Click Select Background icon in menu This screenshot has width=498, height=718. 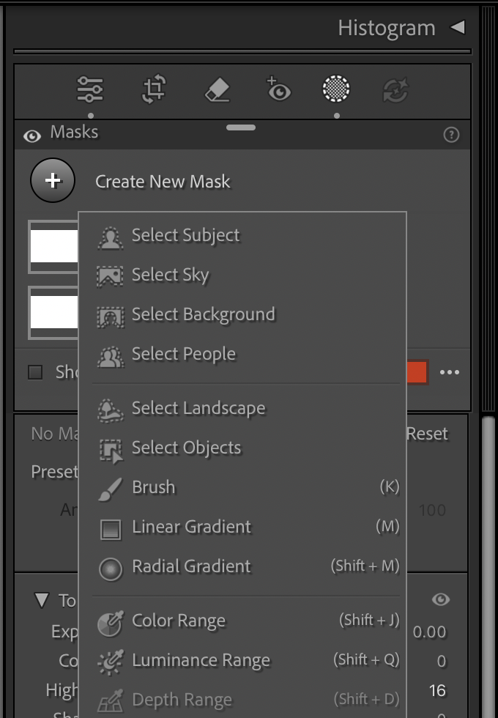point(111,316)
